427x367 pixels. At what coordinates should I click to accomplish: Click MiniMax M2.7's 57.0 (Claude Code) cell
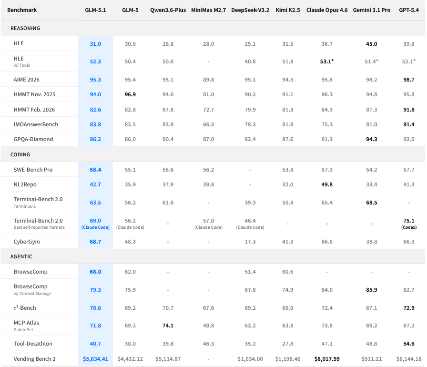click(208, 224)
